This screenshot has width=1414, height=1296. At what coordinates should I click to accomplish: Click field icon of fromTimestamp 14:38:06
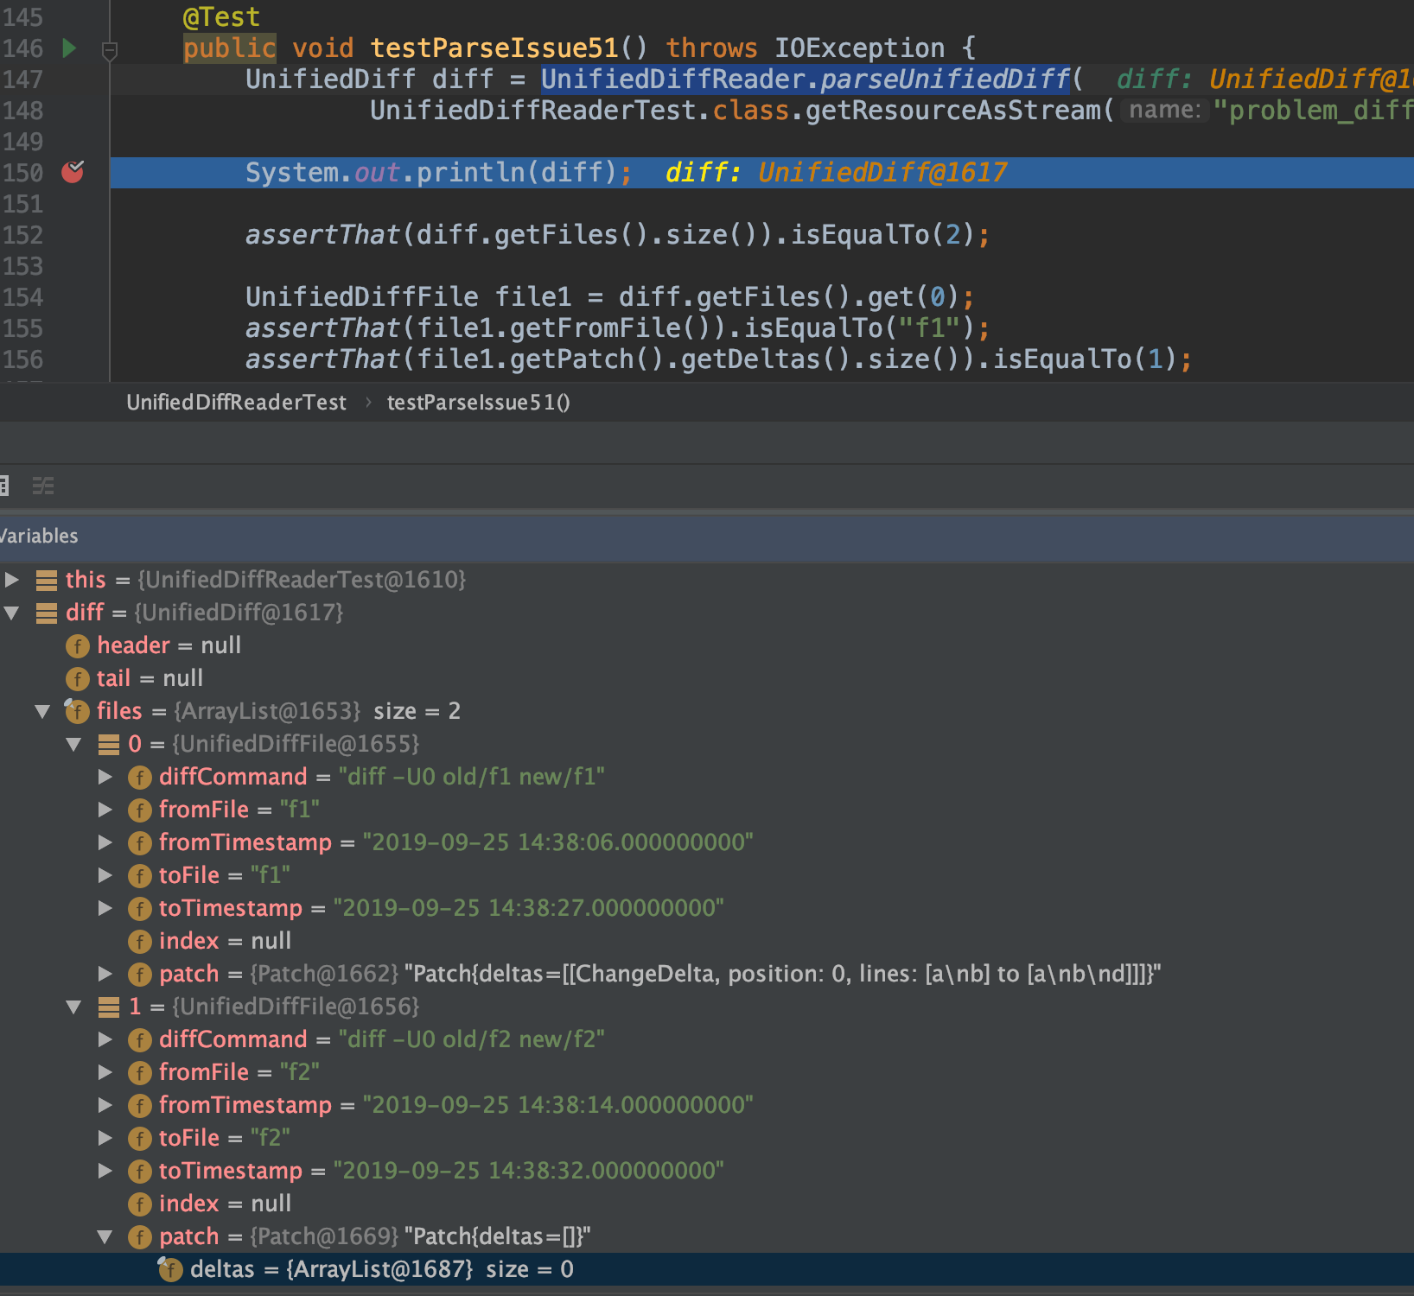(x=140, y=842)
